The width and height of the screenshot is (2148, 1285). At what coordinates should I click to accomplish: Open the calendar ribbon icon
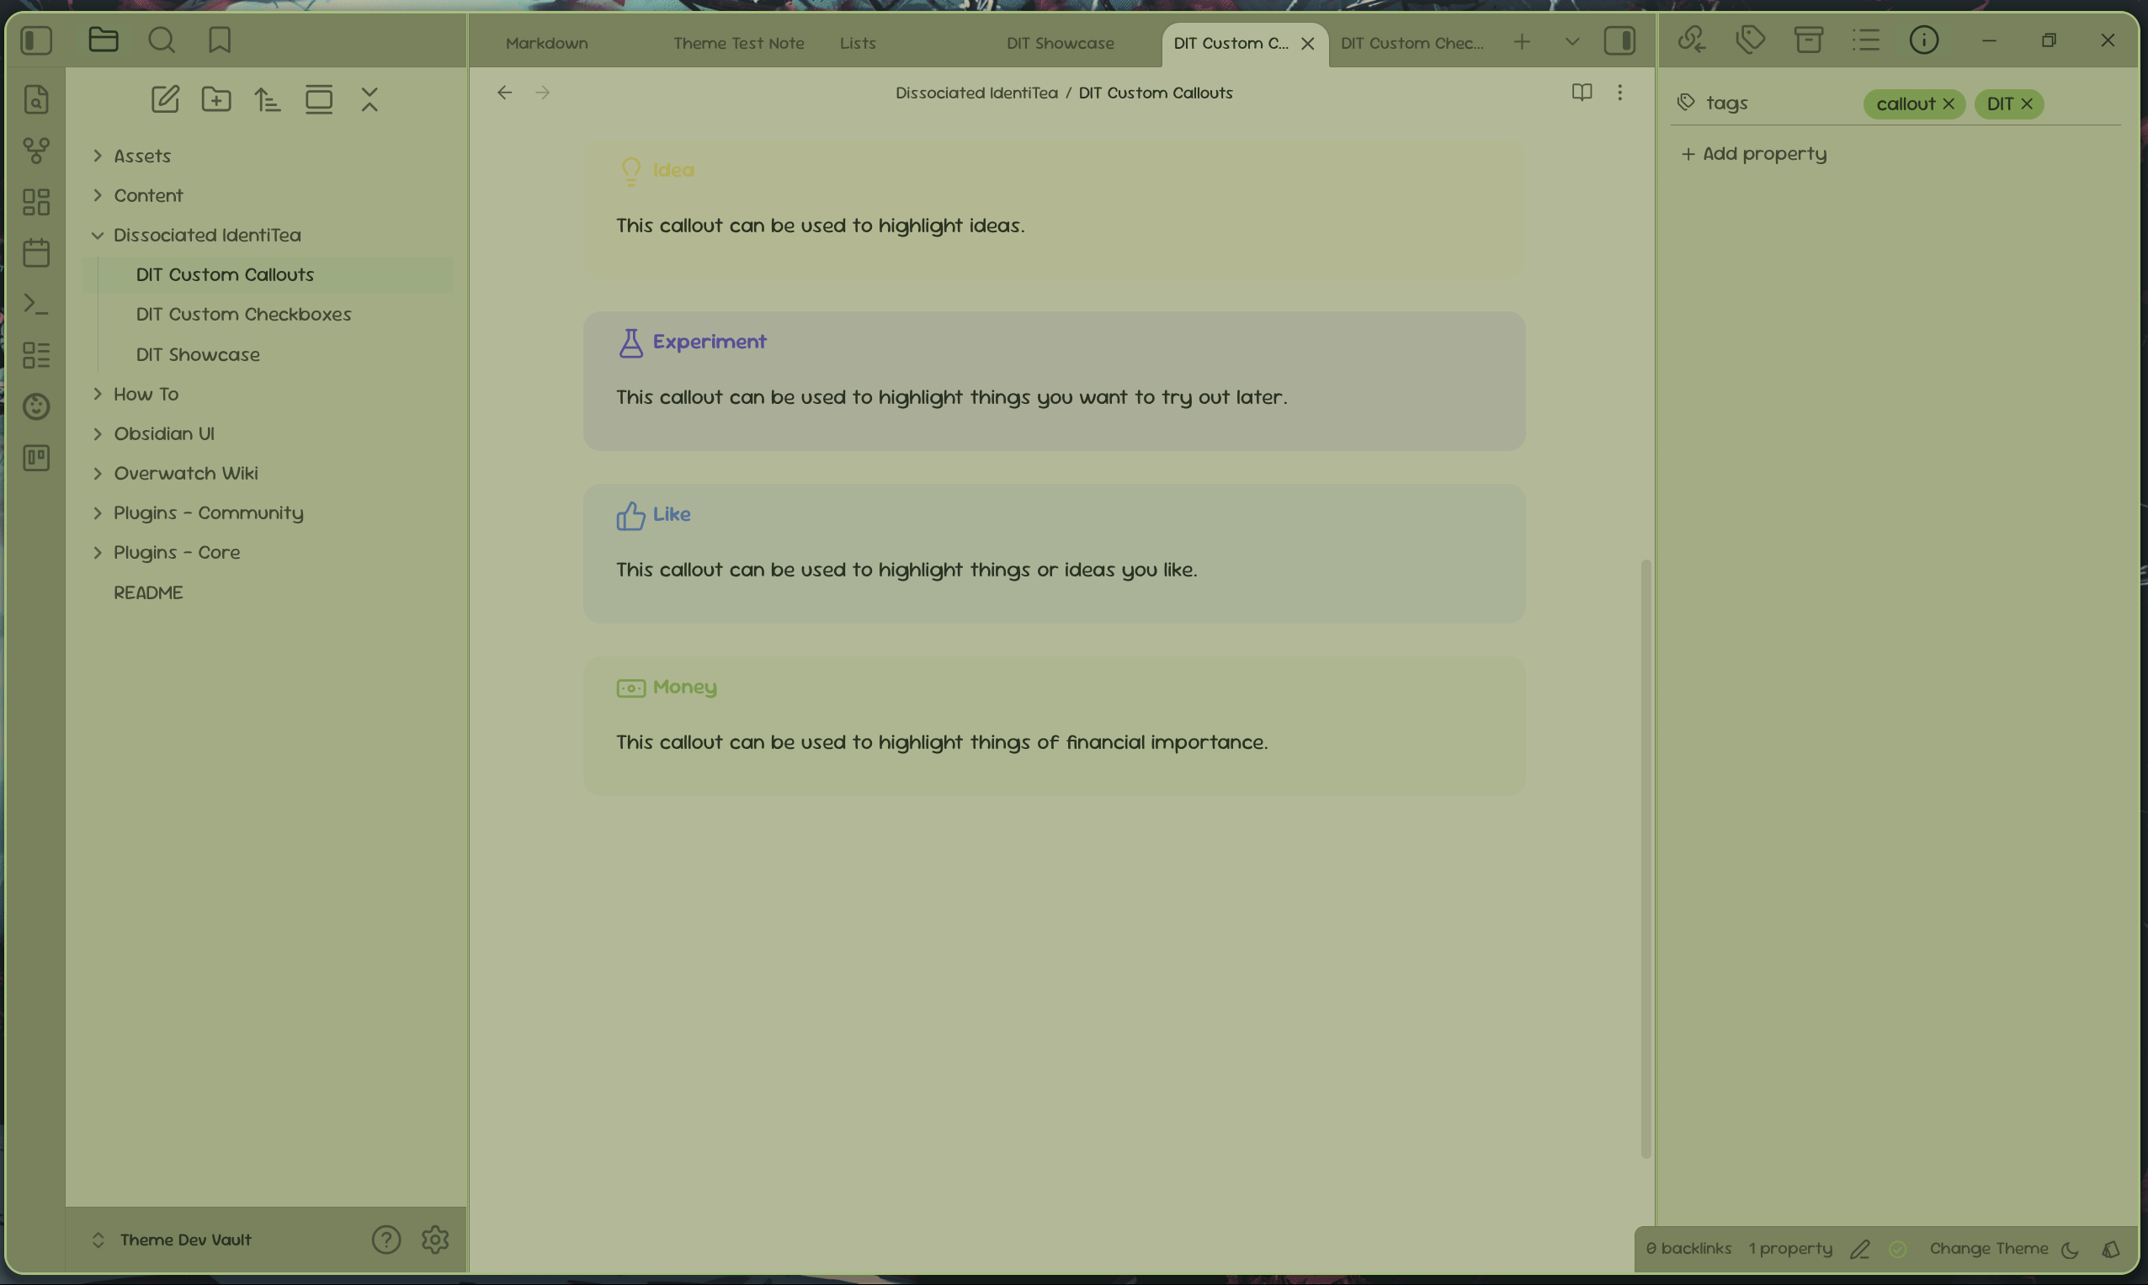tap(36, 252)
